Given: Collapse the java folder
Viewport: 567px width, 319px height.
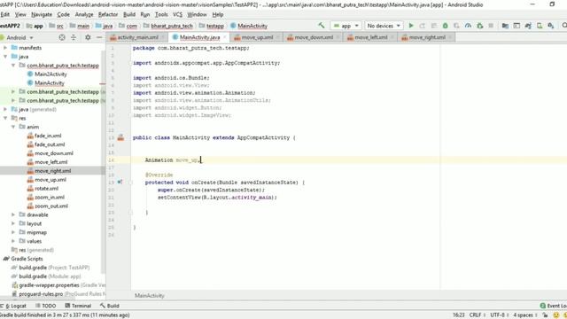Looking at the screenshot, I should [5, 57].
